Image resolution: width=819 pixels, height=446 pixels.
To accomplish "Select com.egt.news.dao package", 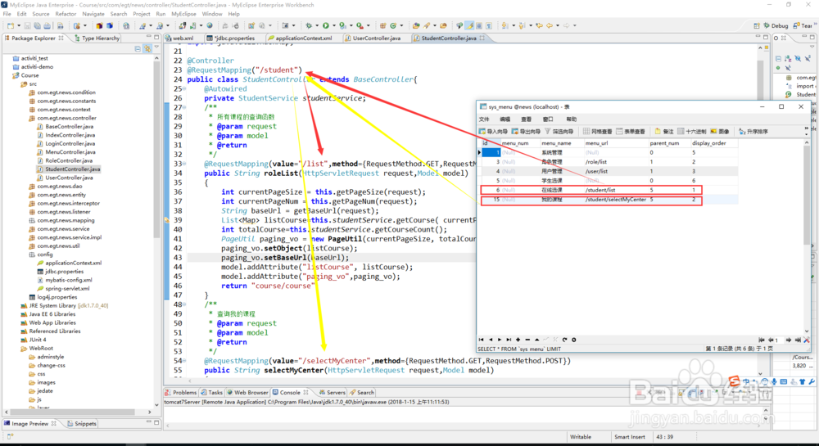I will tap(56, 187).
